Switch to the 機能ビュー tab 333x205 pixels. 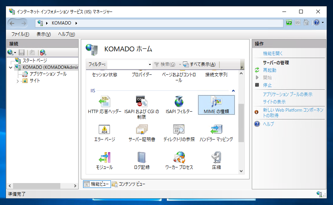[x=97, y=184]
